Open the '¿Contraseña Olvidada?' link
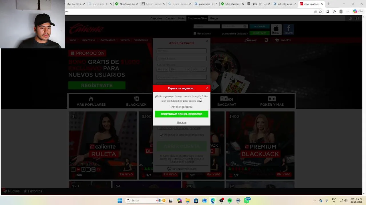The image size is (366, 205). pyautogui.click(x=235, y=34)
